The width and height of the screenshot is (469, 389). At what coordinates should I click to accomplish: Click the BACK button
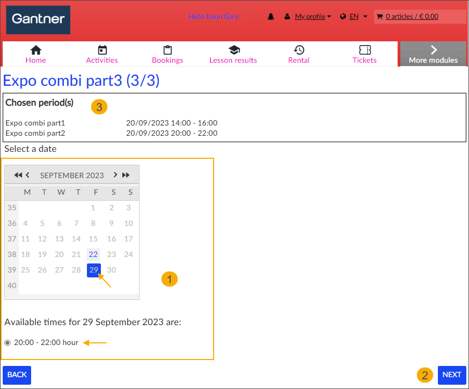pos(17,375)
